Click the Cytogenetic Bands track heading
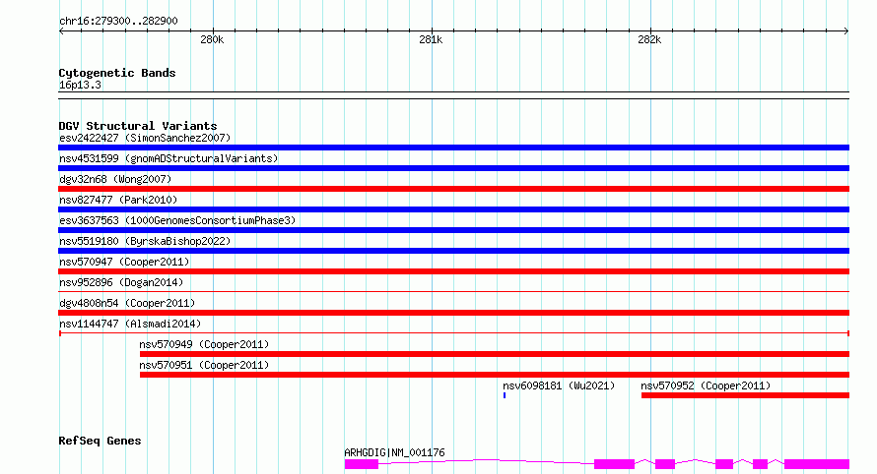The image size is (877, 474). tap(117, 73)
